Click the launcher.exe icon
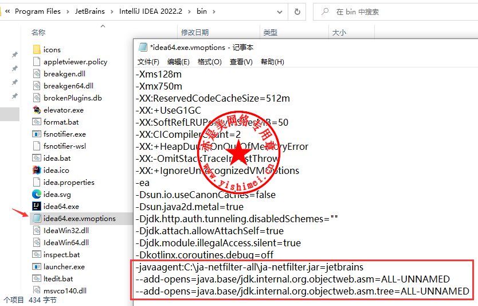The height and width of the screenshot is (306, 478). (37, 266)
